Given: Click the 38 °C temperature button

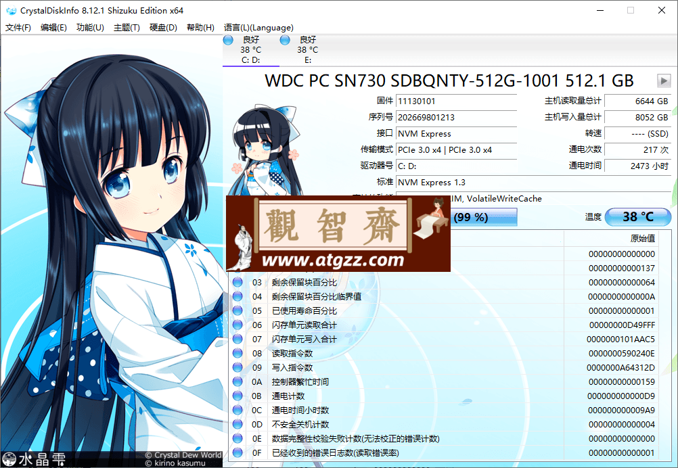Looking at the screenshot, I should click(x=638, y=216).
